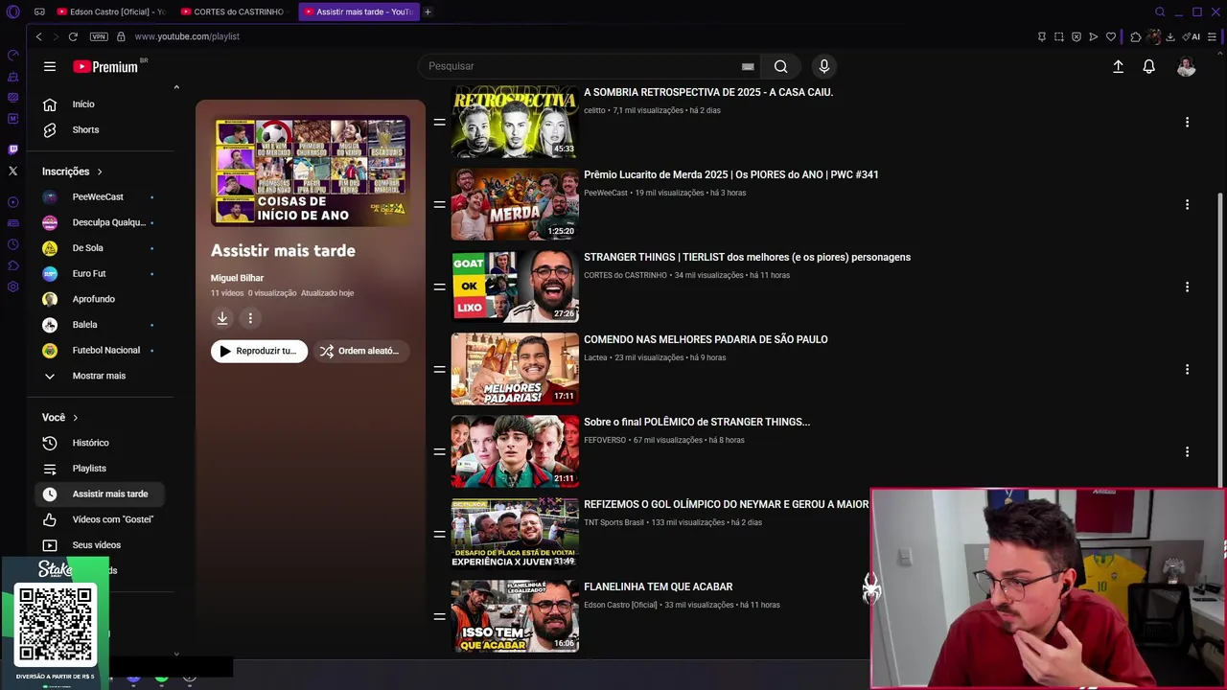
Task: Open the ad blocker shield icon
Action: [x=1077, y=36]
